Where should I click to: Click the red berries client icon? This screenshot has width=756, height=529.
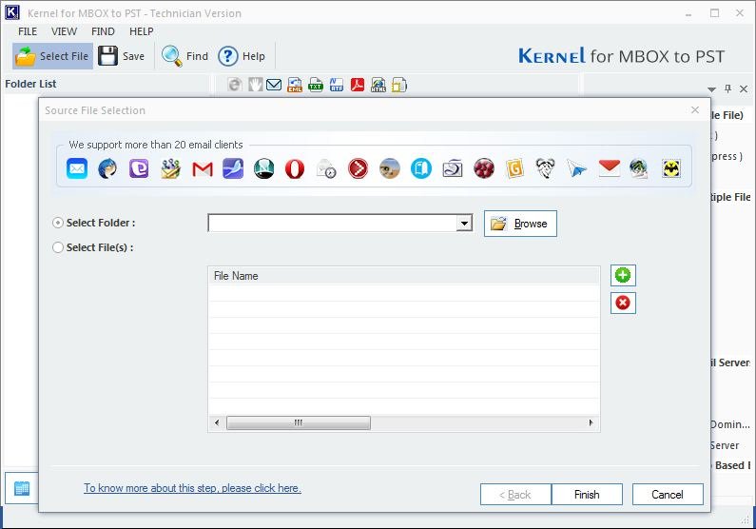coord(484,169)
